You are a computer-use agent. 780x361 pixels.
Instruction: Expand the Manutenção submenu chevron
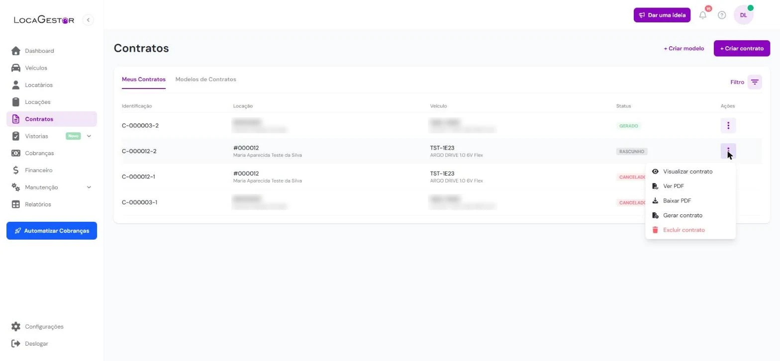click(89, 187)
